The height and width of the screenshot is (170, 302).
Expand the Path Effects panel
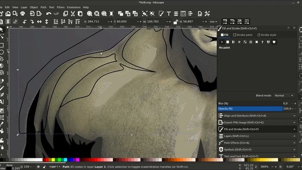coord(257,143)
